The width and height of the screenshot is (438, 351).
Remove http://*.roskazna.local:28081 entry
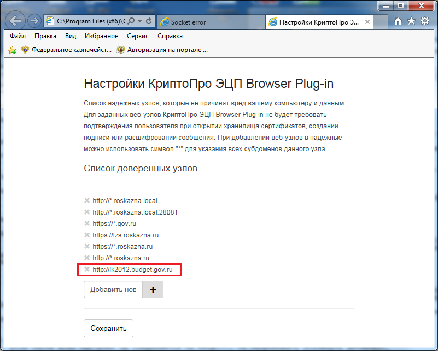[87, 212]
